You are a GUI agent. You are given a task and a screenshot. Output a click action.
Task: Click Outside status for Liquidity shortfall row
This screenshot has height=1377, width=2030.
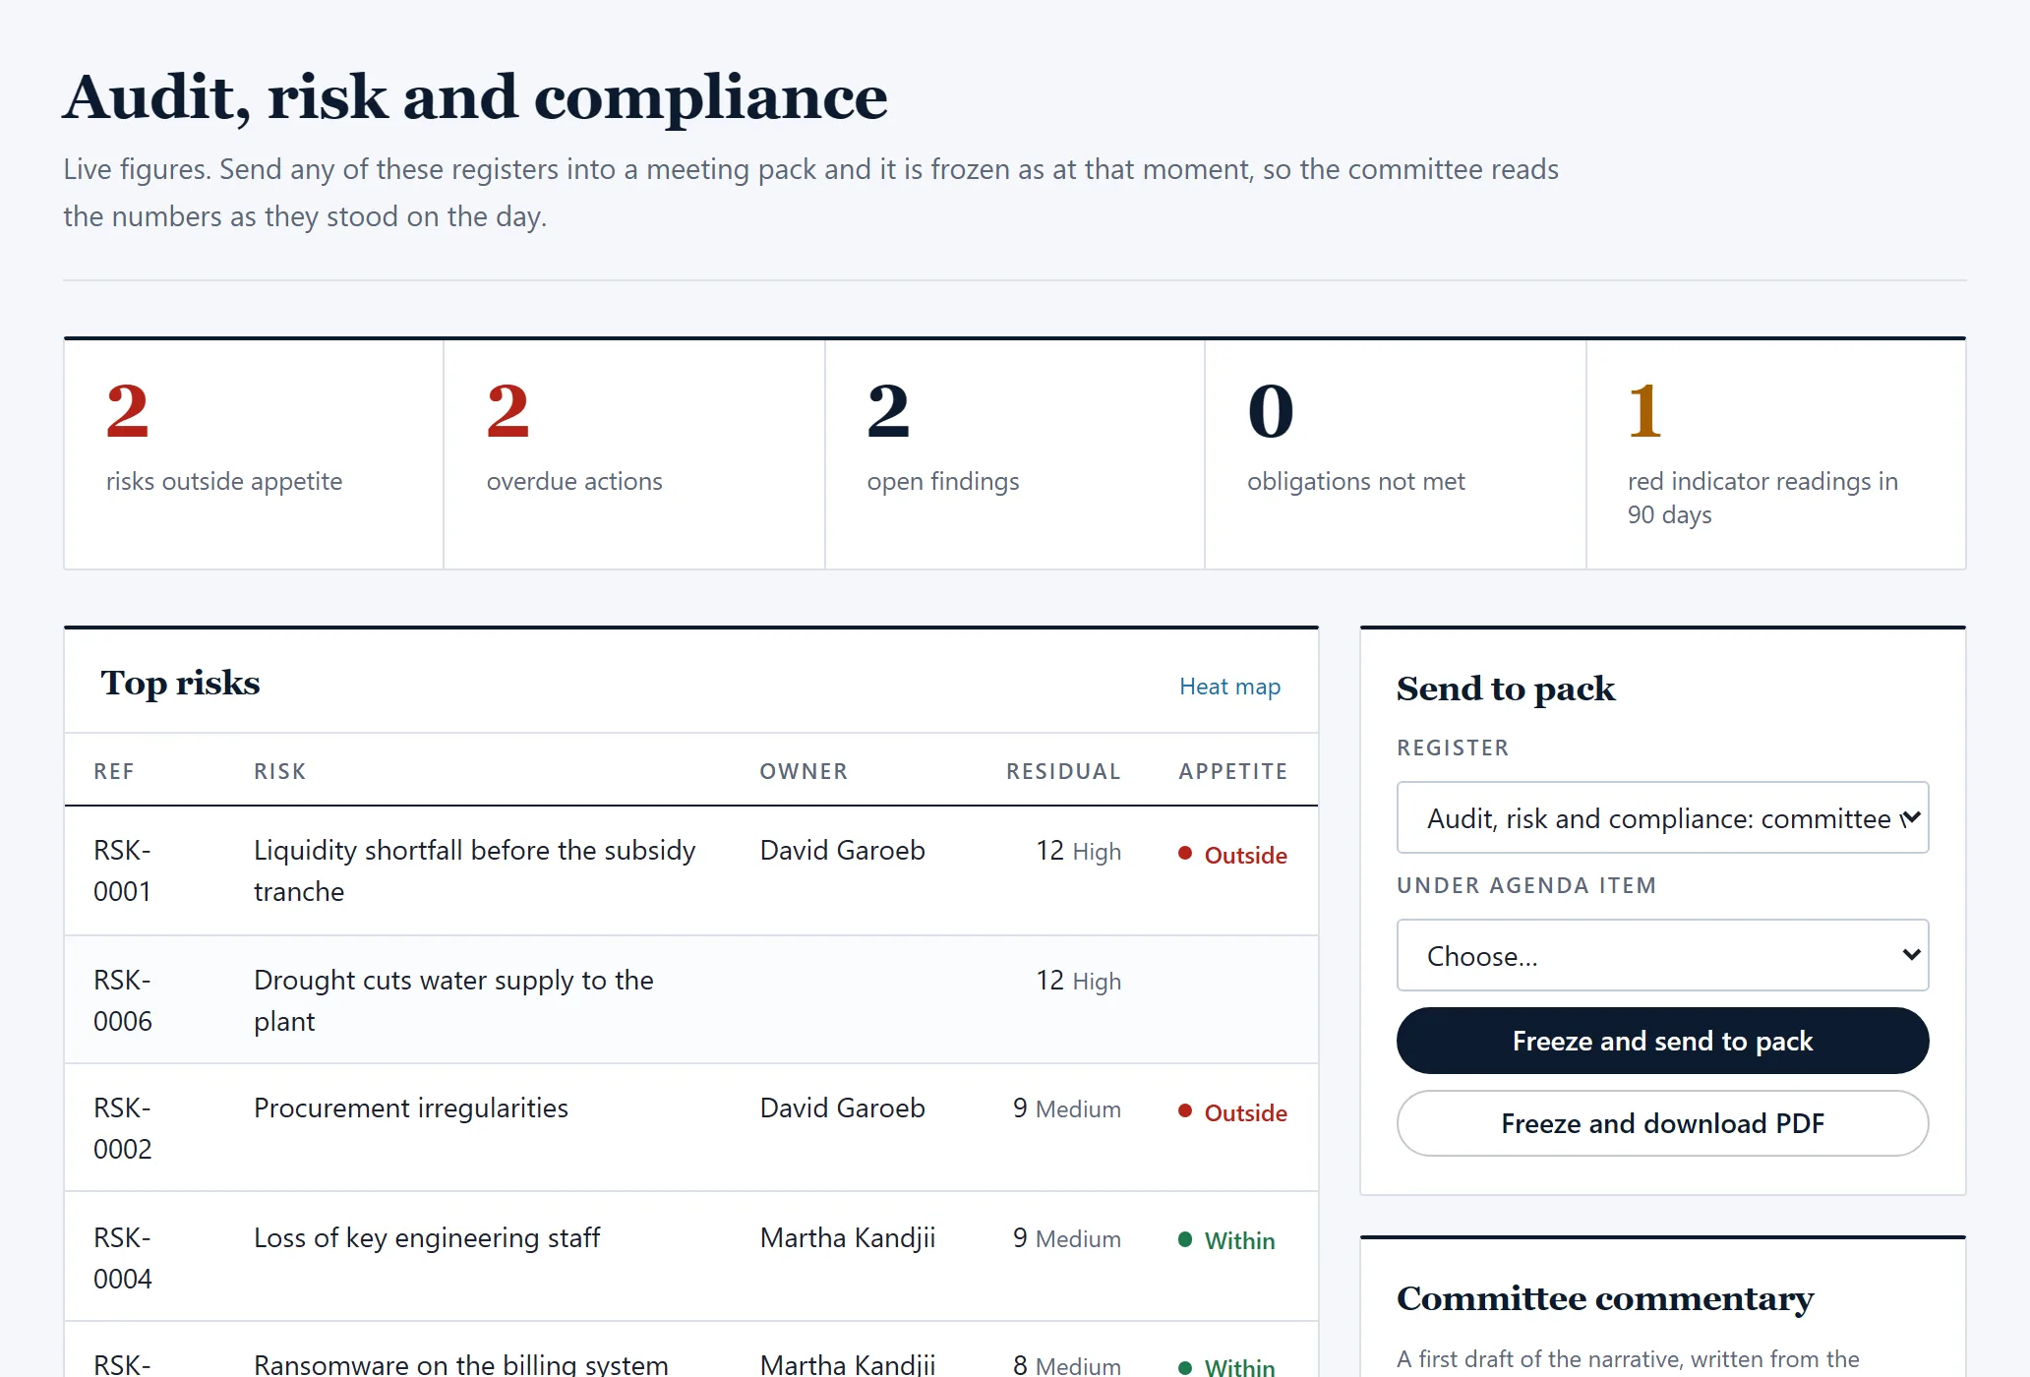click(1232, 855)
